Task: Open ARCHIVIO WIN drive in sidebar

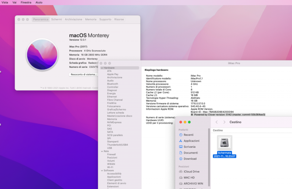Action: (x=193, y=183)
